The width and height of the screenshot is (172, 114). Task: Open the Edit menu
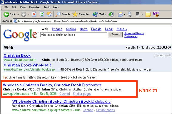pyautogui.click(x=14, y=8)
